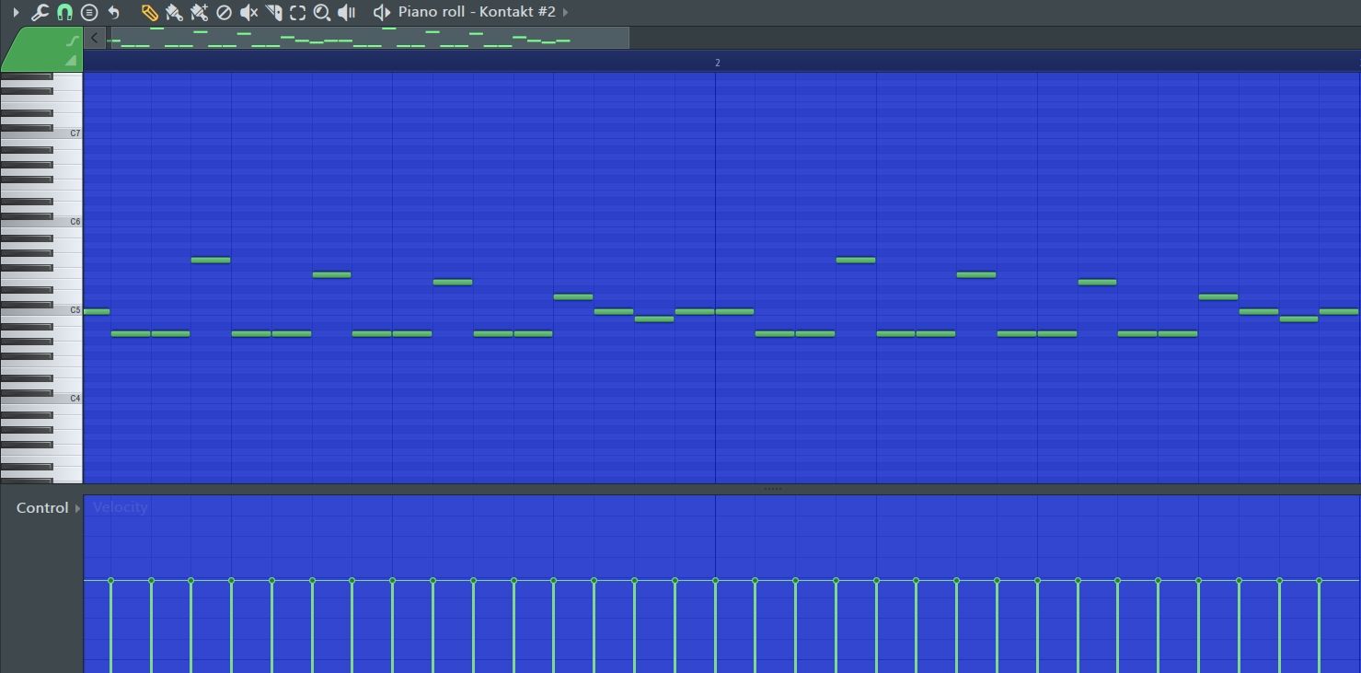Click bar 2 marker on the timeline
This screenshot has height=673, width=1361.
(x=717, y=63)
